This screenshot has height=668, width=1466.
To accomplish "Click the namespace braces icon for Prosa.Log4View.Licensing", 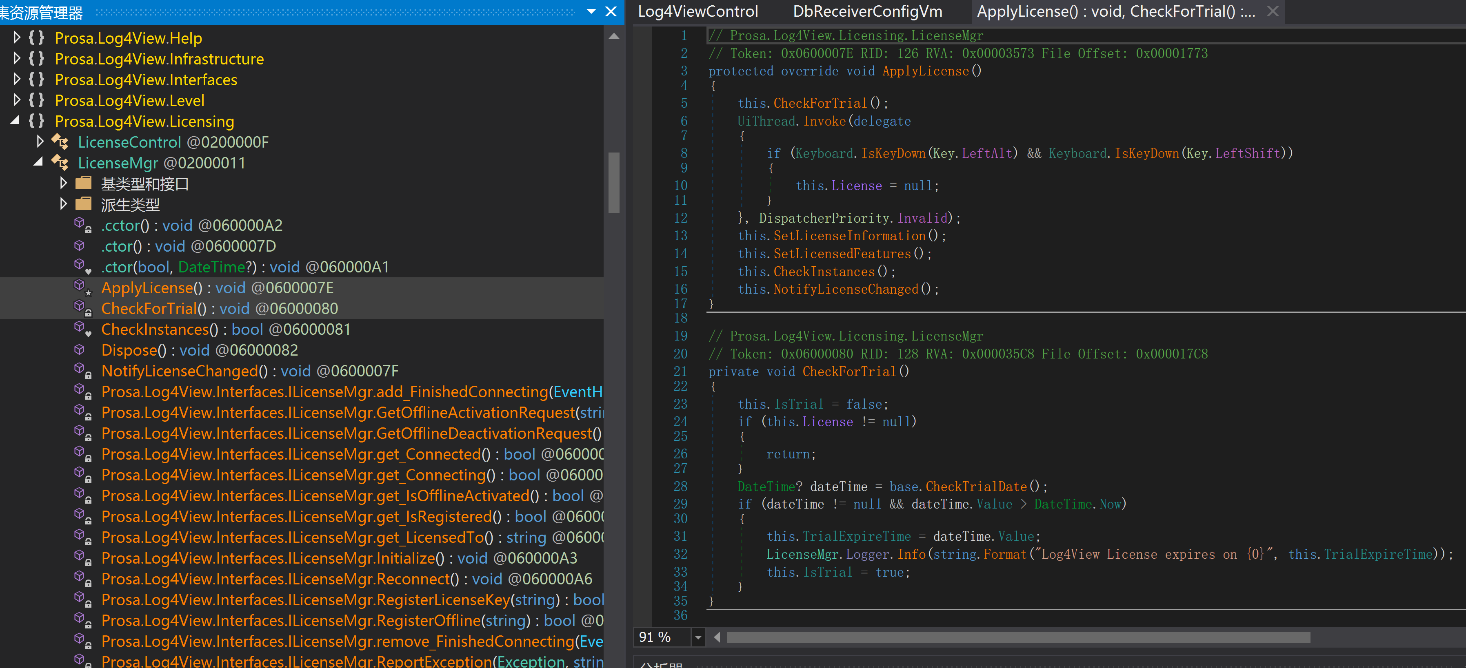I will (36, 121).
